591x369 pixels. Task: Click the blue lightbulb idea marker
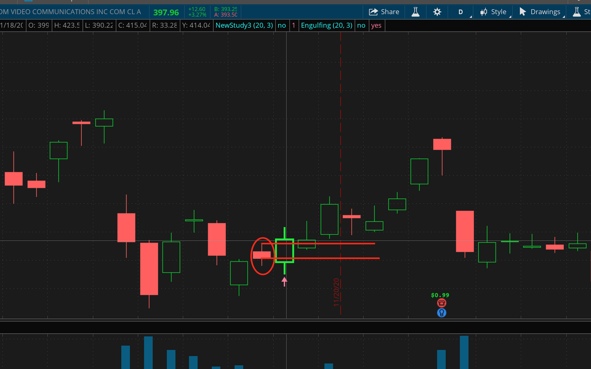tap(442, 313)
